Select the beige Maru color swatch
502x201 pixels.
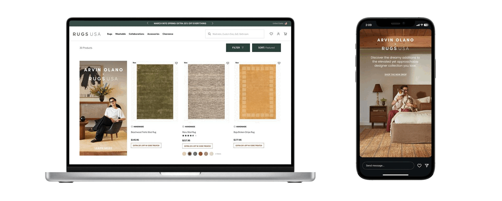[x=184, y=154]
